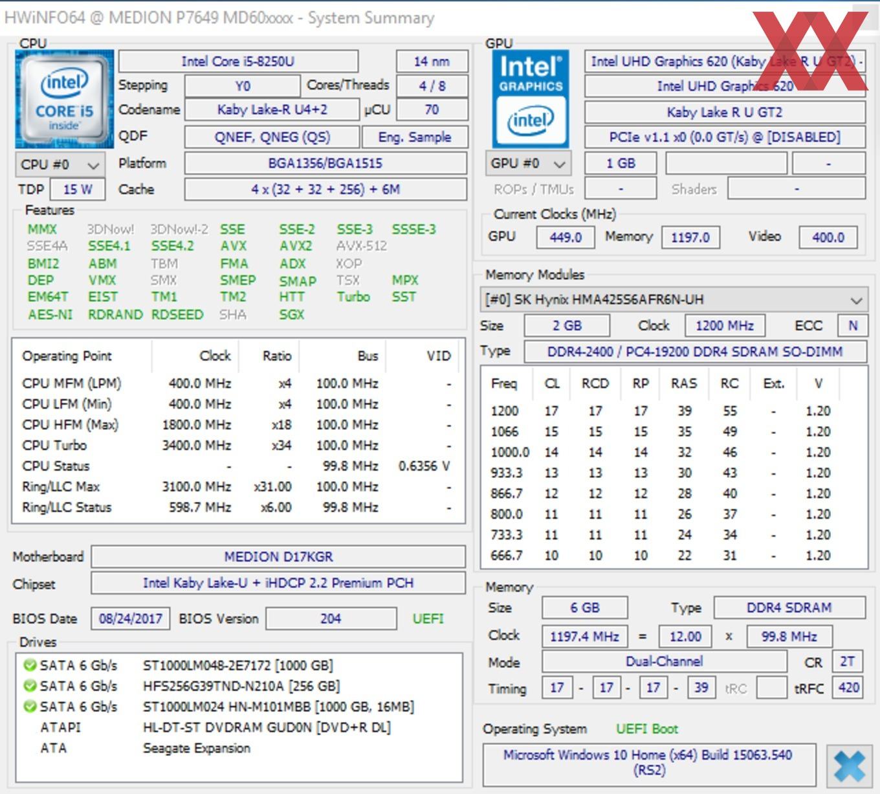Click the GPU clock 449.0 value
This screenshot has width=880, height=794.
(x=565, y=238)
